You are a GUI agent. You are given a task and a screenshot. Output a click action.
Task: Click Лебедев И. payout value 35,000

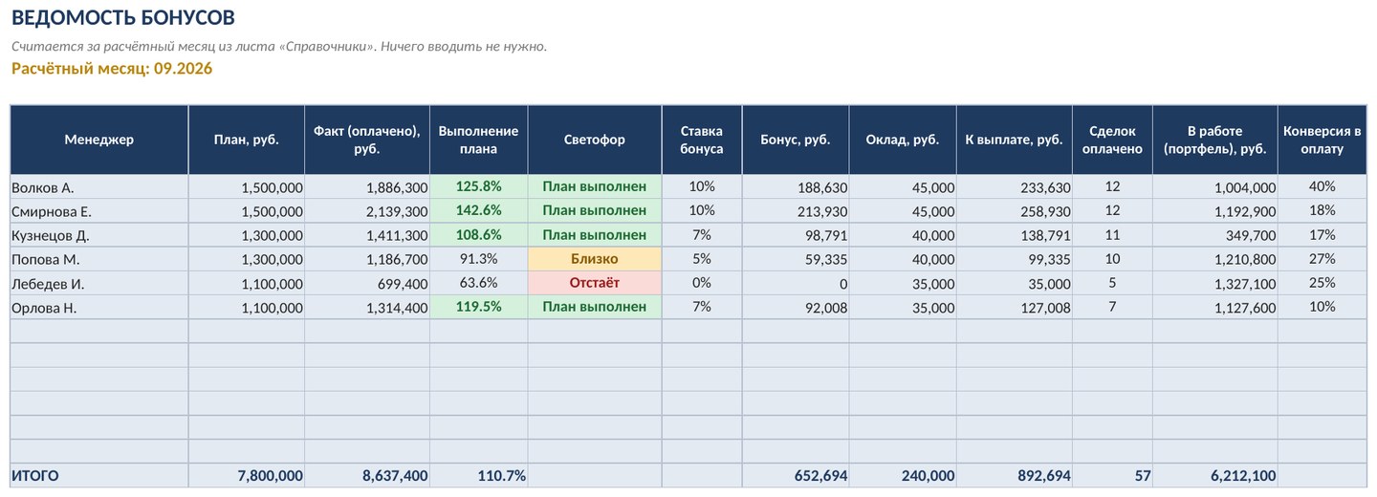pyautogui.click(x=1015, y=283)
